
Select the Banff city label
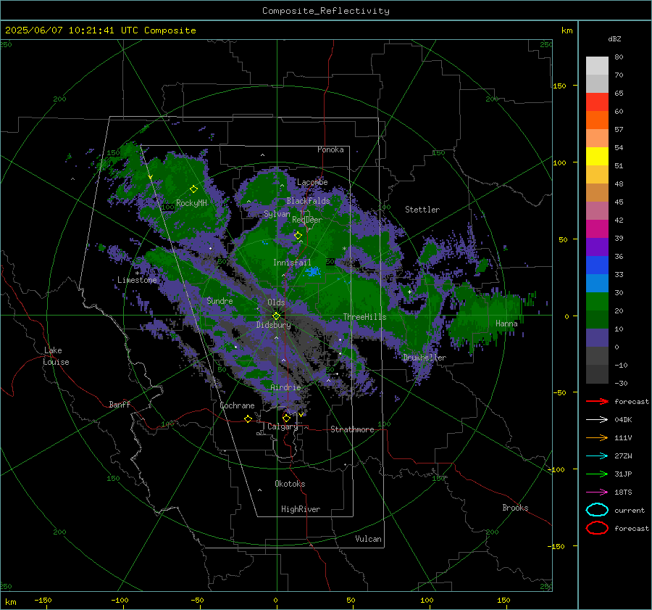(120, 404)
